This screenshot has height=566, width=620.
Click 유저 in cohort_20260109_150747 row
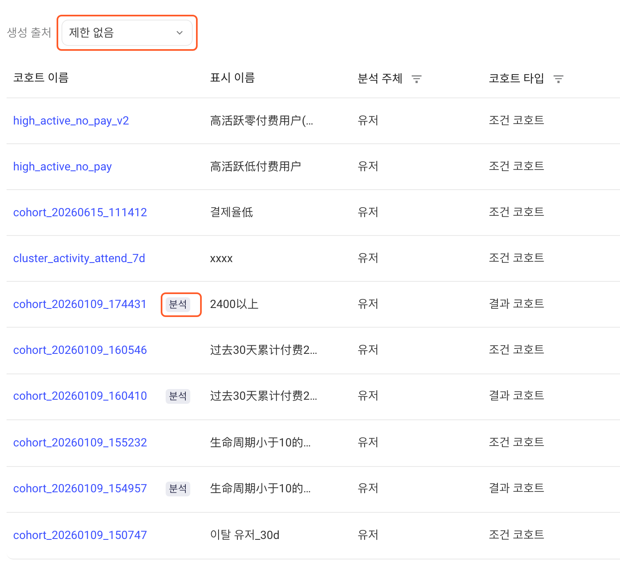(x=368, y=535)
